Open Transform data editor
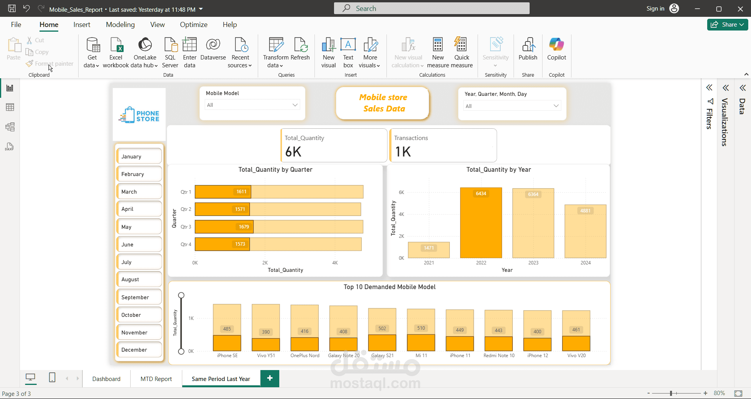The width and height of the screenshot is (751, 399). point(276,53)
